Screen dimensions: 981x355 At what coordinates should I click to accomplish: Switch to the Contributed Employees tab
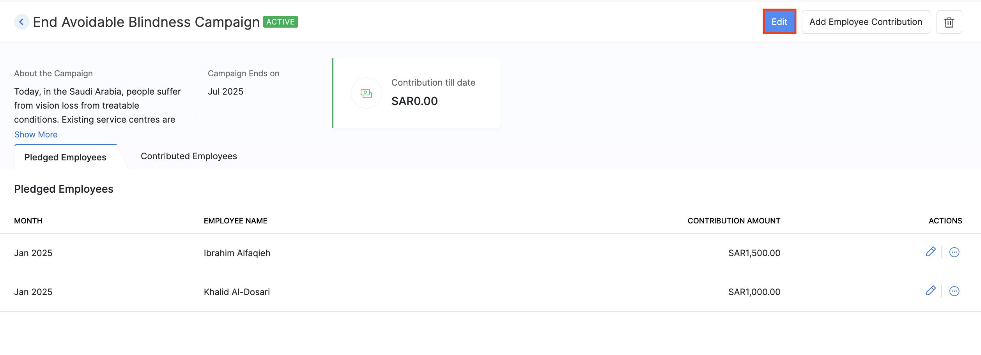189,156
